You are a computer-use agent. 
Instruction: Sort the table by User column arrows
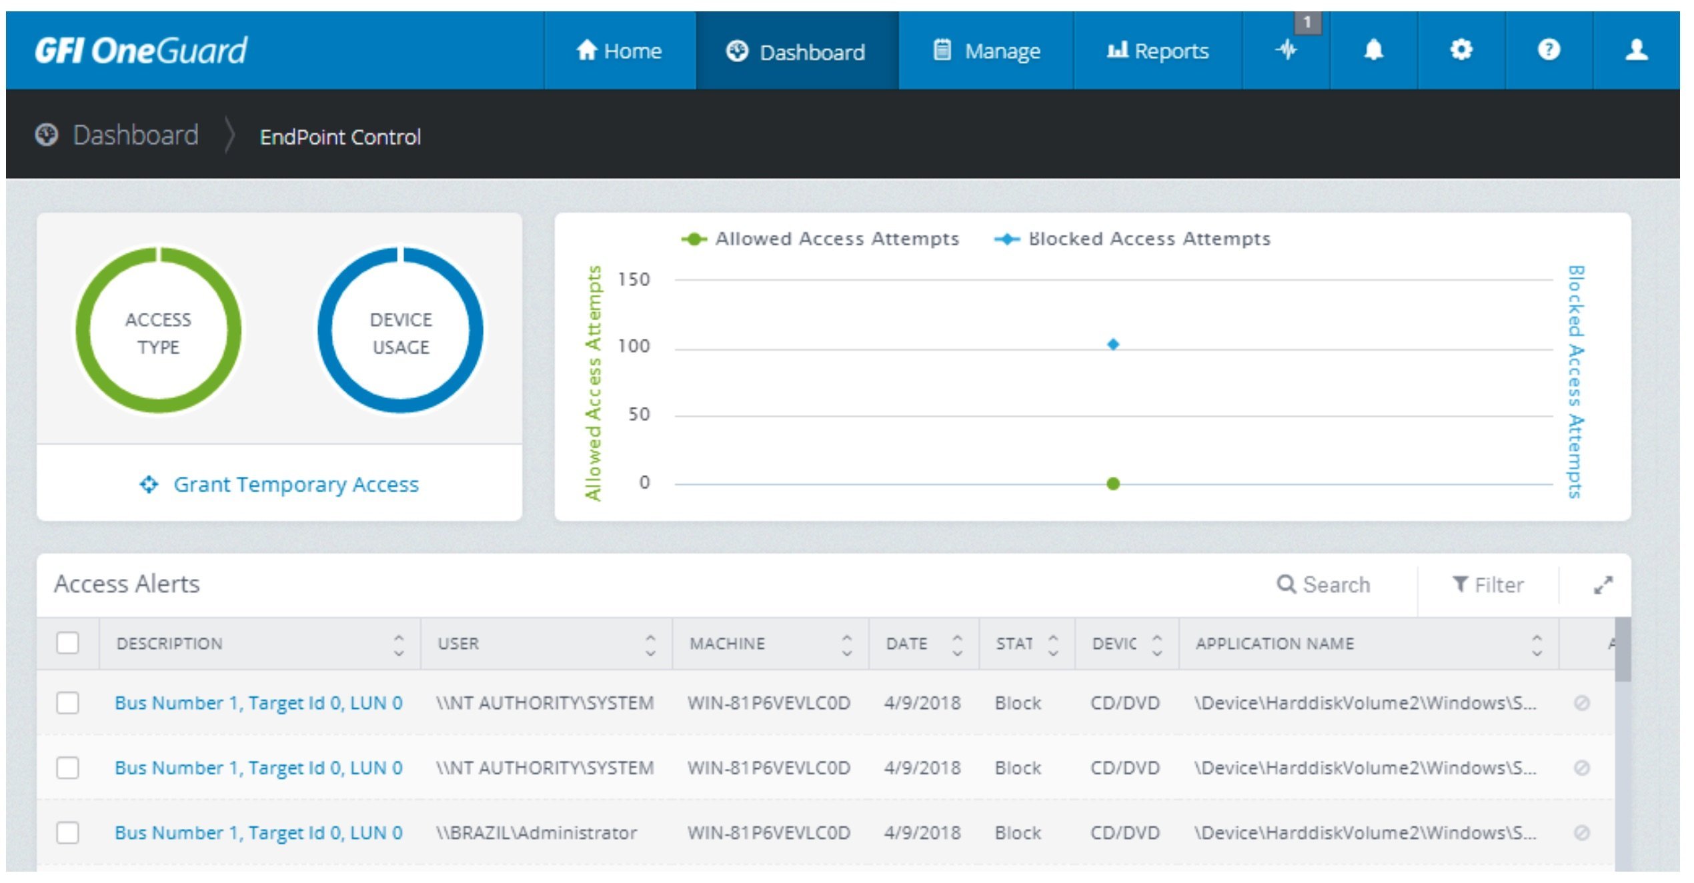pyautogui.click(x=650, y=644)
